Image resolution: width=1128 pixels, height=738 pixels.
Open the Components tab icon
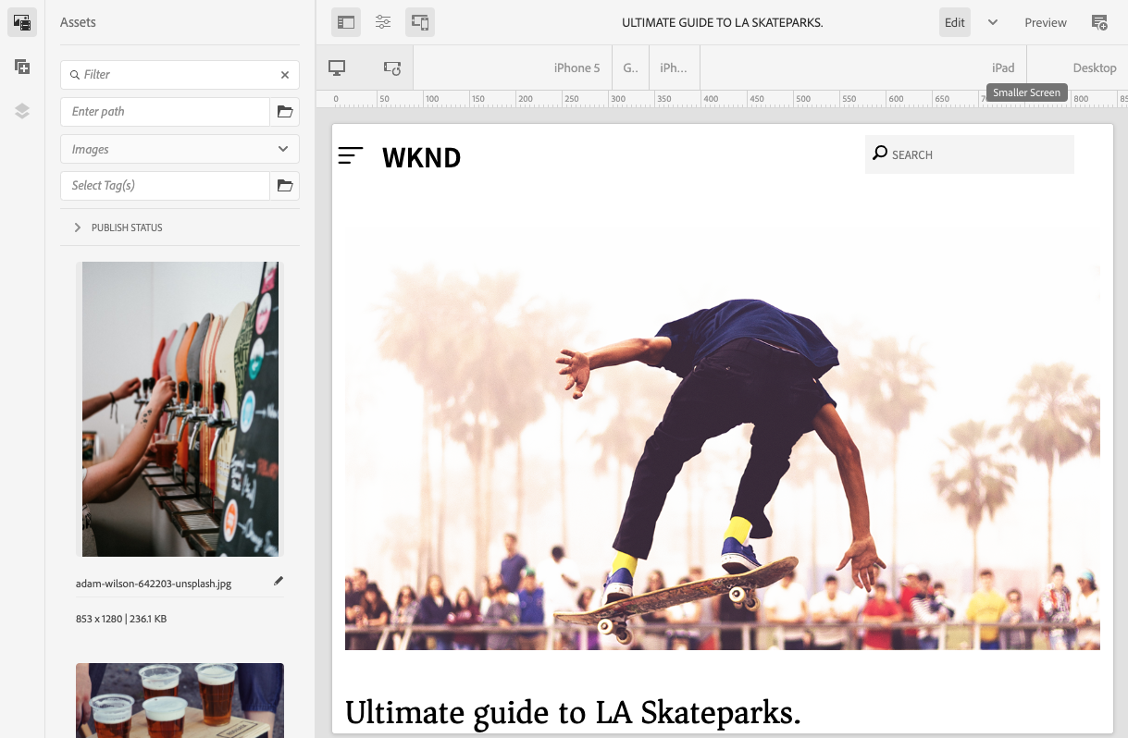(22, 67)
